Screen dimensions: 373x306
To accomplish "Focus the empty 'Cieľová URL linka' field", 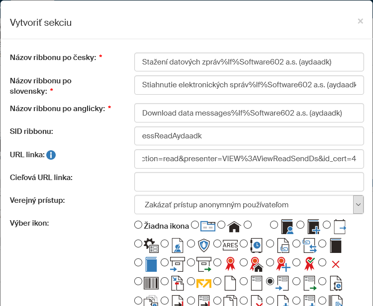I will (249, 182).
